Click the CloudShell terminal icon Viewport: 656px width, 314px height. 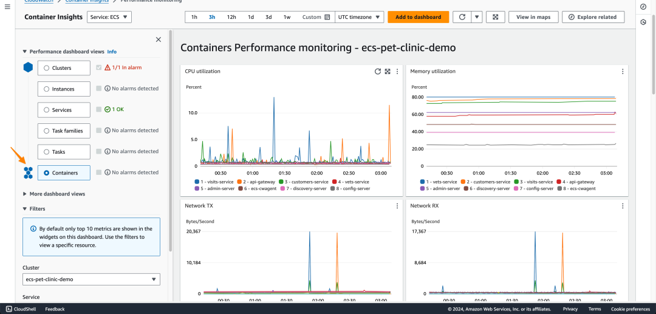click(x=8, y=309)
